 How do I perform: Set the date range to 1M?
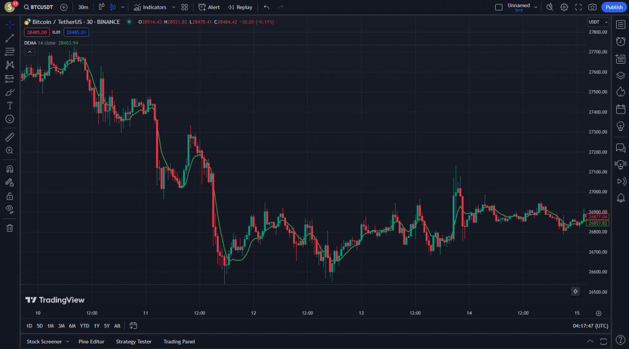coord(50,326)
